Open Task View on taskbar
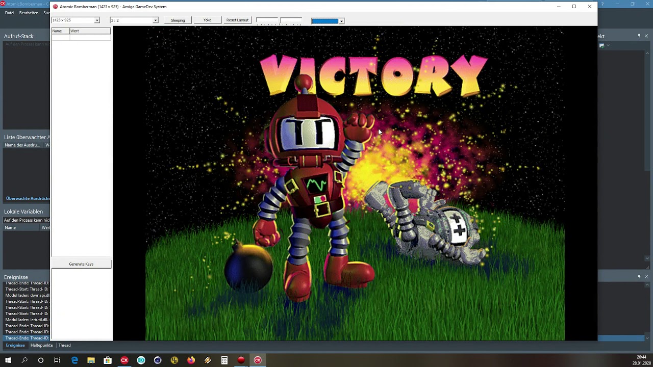This screenshot has height=367, width=653. pyautogui.click(x=57, y=360)
